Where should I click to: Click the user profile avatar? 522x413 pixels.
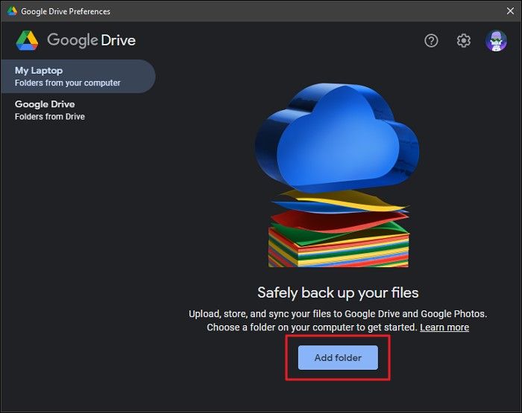click(496, 41)
